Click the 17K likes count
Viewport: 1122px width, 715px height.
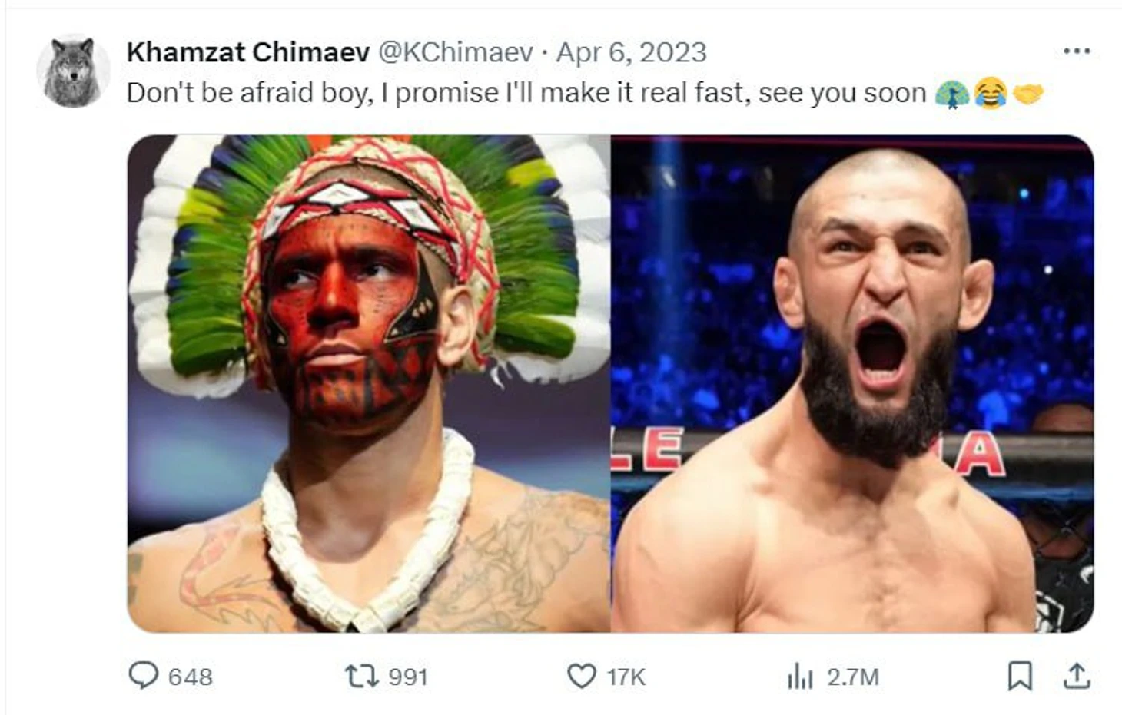pos(626,677)
